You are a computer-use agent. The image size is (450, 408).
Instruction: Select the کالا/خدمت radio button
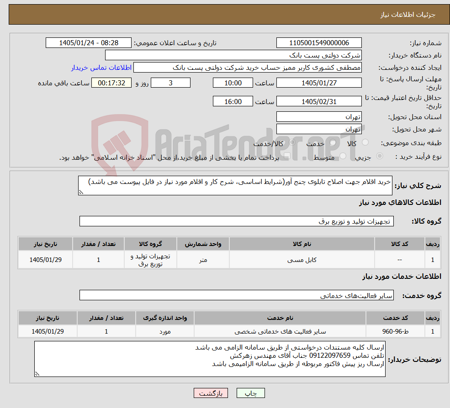tap(292, 142)
